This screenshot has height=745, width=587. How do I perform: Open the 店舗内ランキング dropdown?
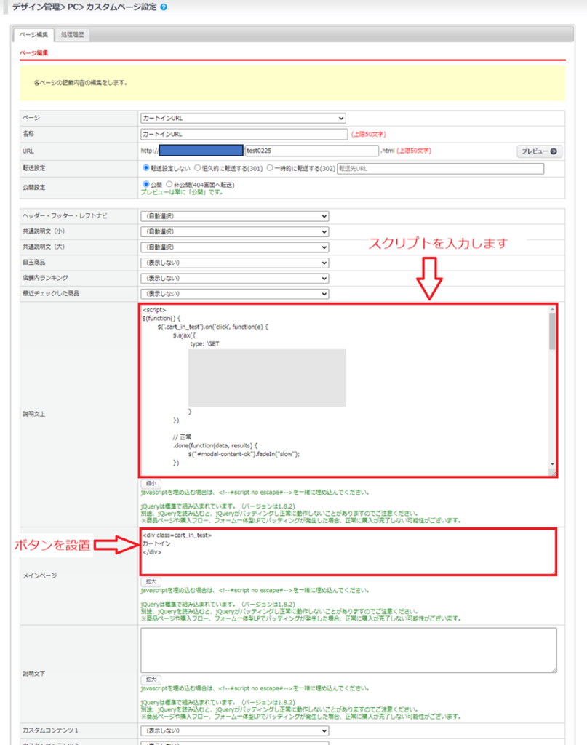point(235,279)
